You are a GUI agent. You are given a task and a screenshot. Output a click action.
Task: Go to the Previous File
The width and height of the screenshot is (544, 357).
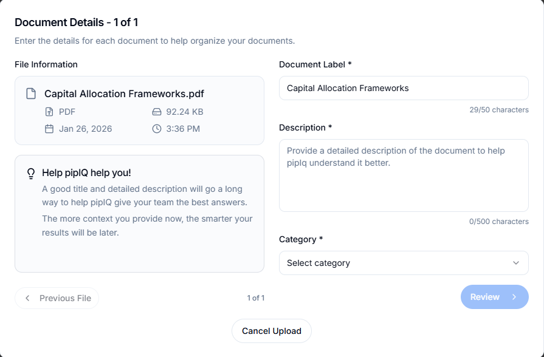pyautogui.click(x=57, y=298)
